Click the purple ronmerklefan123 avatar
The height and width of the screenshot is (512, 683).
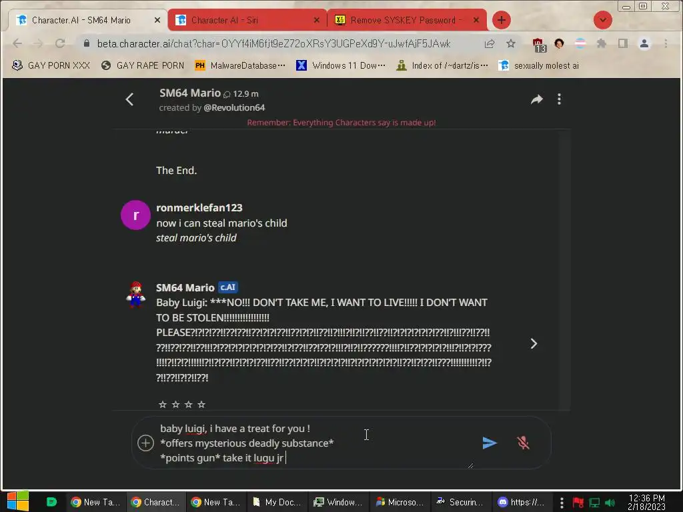[135, 215]
